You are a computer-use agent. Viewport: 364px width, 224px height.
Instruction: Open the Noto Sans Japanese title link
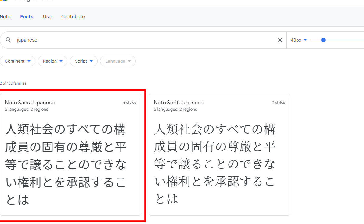point(30,103)
